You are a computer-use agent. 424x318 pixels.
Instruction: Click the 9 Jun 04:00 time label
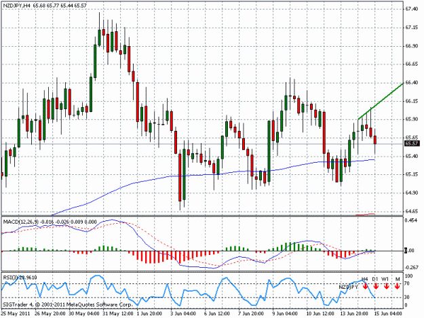point(285,313)
